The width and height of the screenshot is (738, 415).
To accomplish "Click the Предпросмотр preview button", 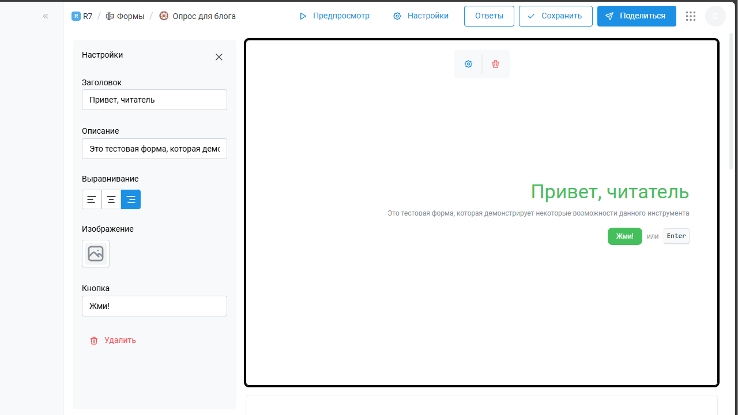I will click(334, 16).
